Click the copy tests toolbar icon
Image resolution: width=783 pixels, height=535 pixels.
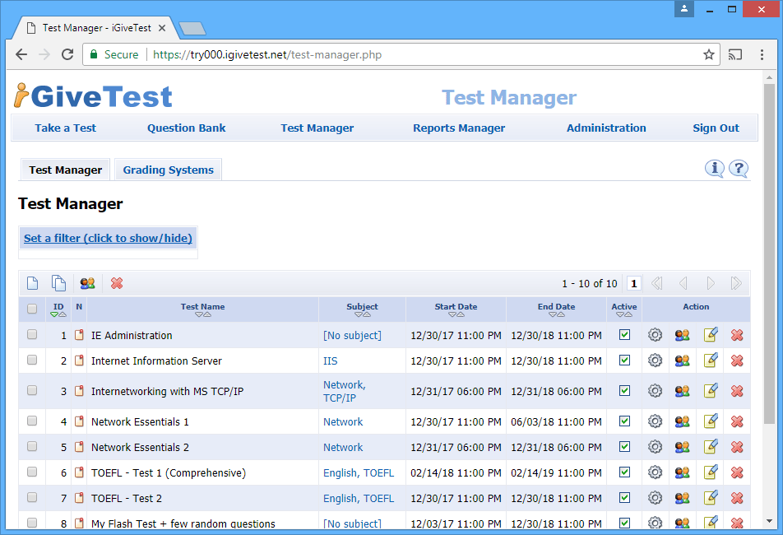pos(58,282)
